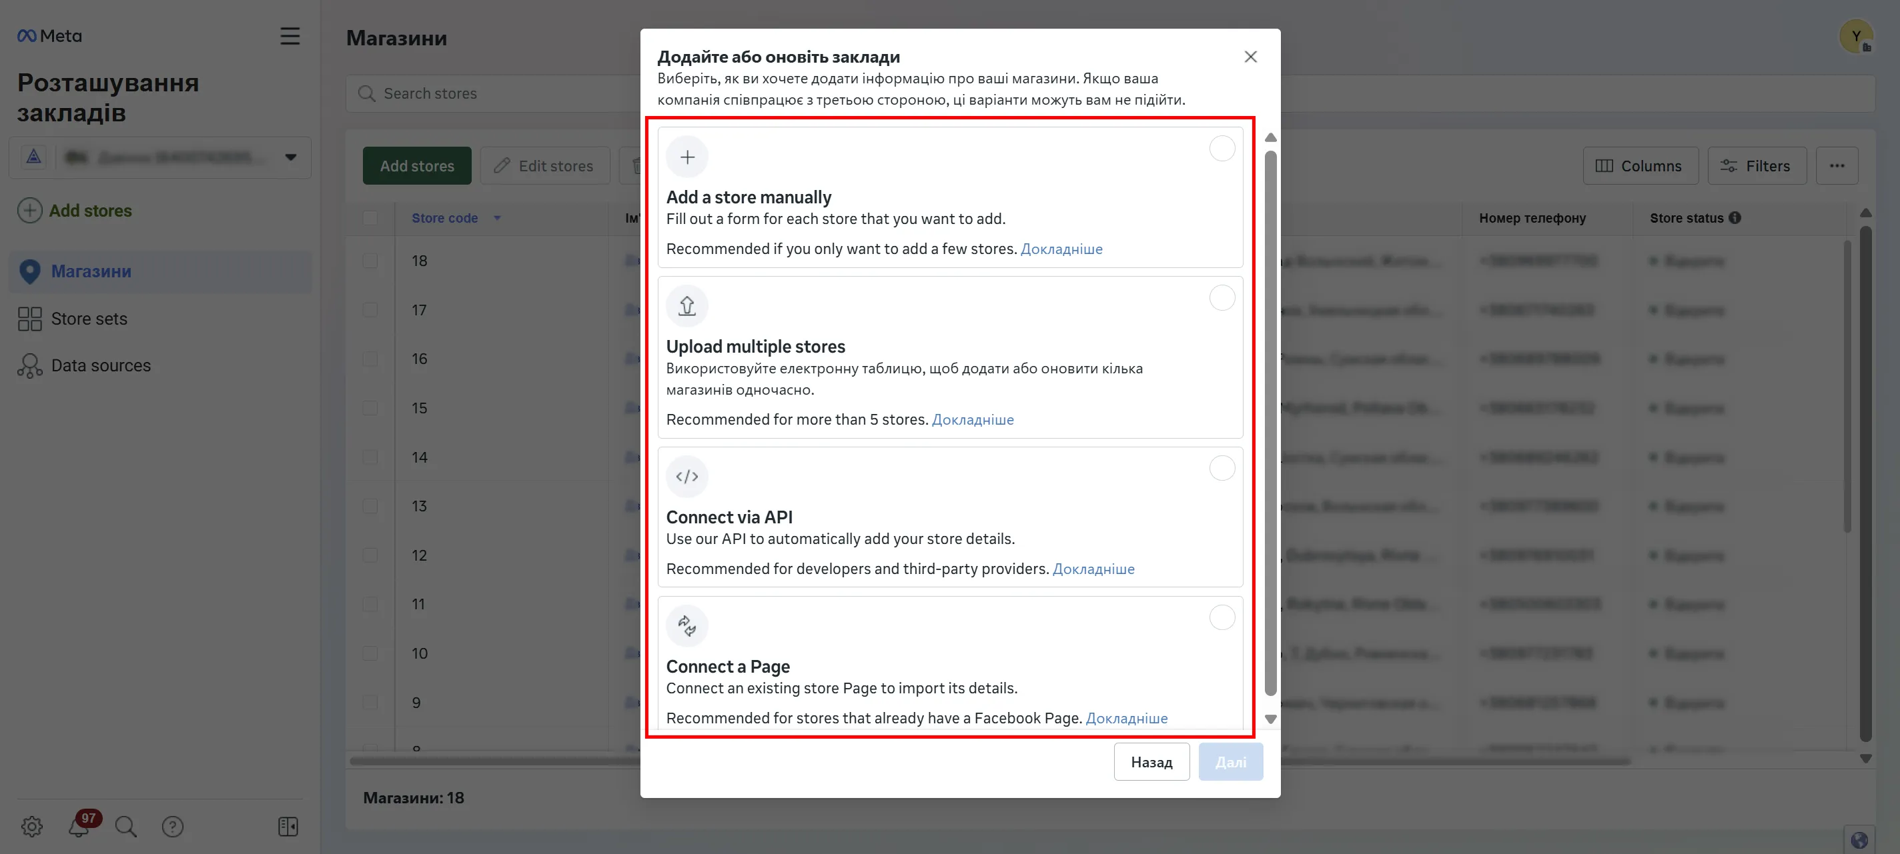
Task: Open the account selector dropdown in the sidebar
Action: pyautogui.click(x=291, y=157)
